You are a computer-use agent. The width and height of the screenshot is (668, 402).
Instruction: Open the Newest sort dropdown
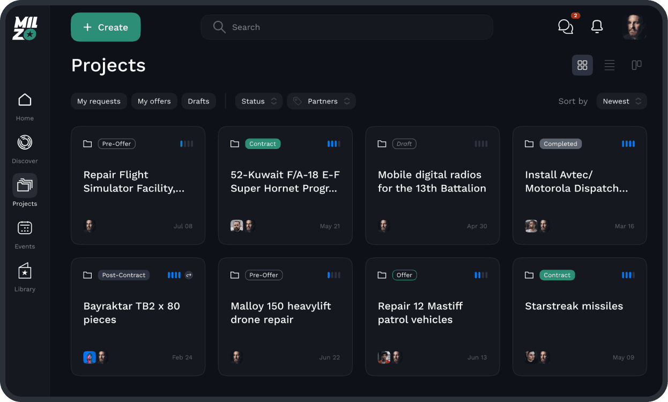tap(621, 101)
